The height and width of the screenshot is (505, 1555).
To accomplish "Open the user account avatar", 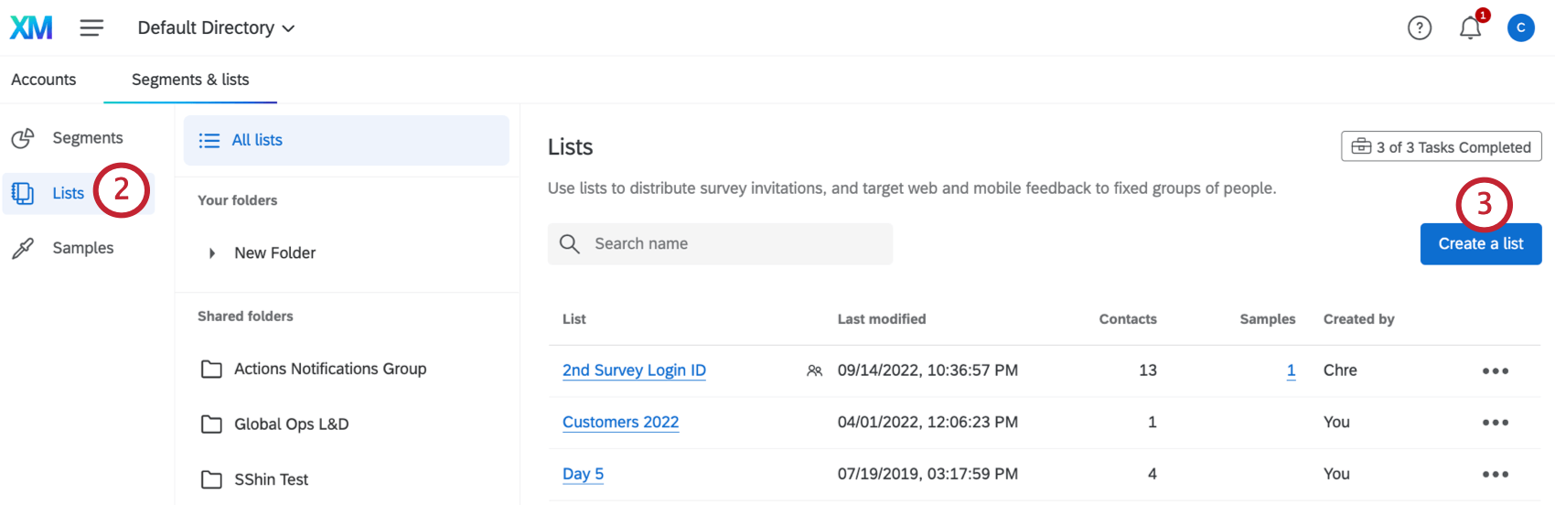I will point(1520,28).
